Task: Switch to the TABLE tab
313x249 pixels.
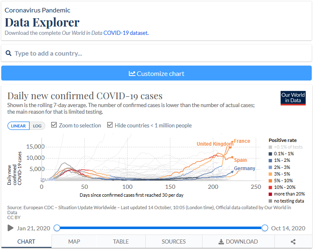Action: point(121,242)
